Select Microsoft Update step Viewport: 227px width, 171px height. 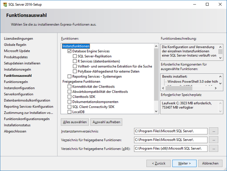pos(17,51)
